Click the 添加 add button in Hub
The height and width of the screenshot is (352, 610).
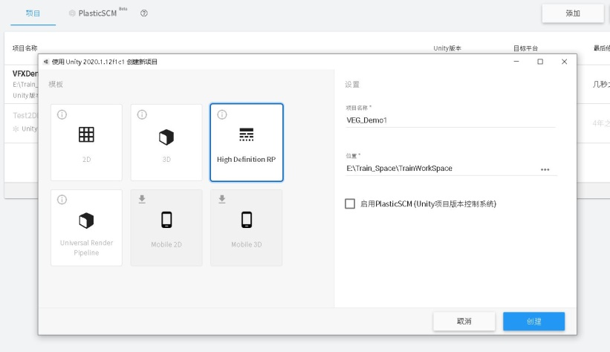click(573, 13)
